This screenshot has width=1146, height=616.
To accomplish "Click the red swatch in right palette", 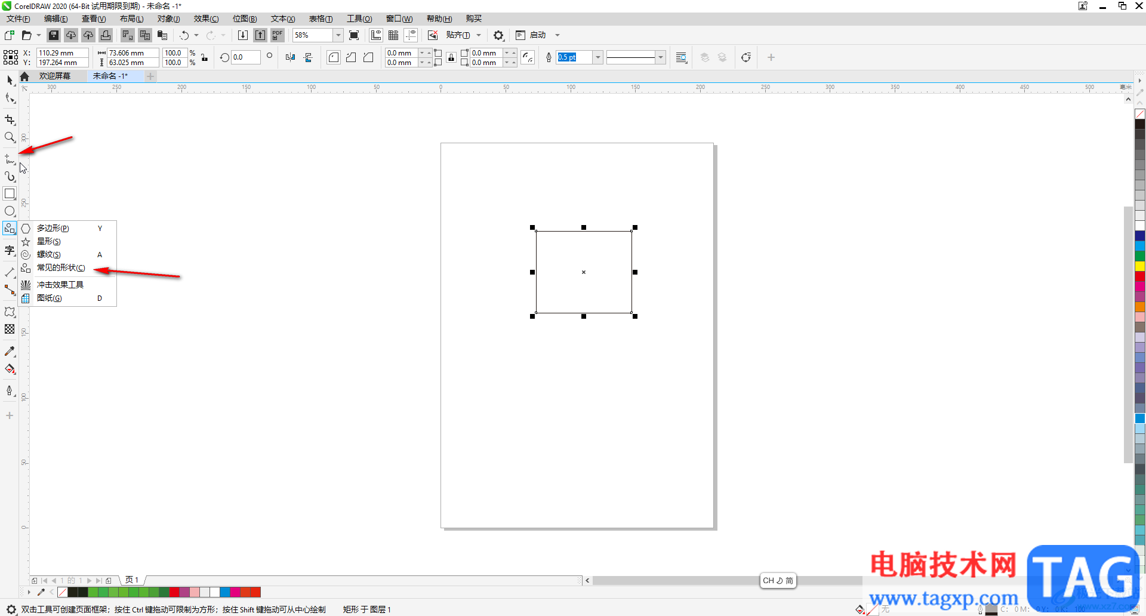I will click(x=1140, y=276).
